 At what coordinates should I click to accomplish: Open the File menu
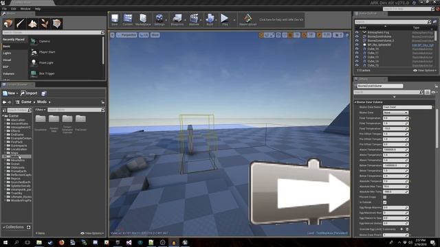pyautogui.click(x=4, y=9)
